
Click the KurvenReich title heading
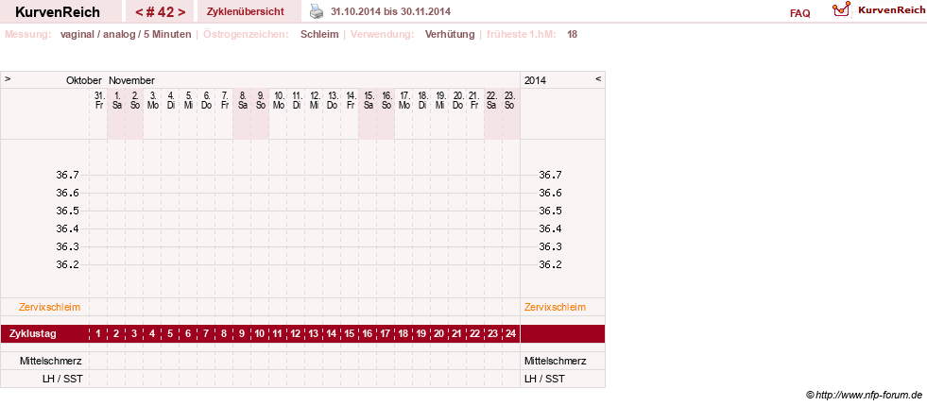click(58, 12)
